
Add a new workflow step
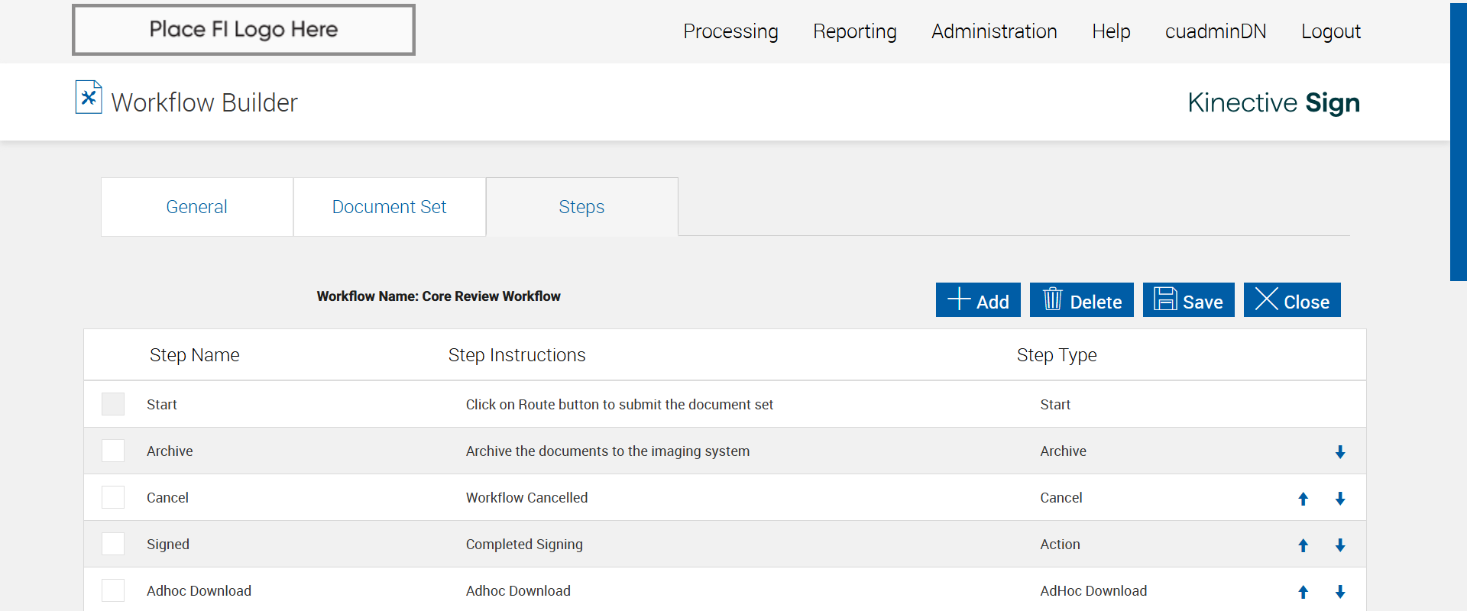coord(978,300)
